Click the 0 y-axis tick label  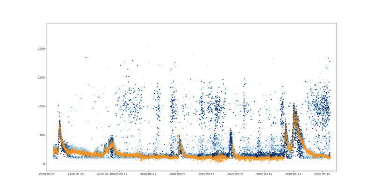(x=44, y=164)
